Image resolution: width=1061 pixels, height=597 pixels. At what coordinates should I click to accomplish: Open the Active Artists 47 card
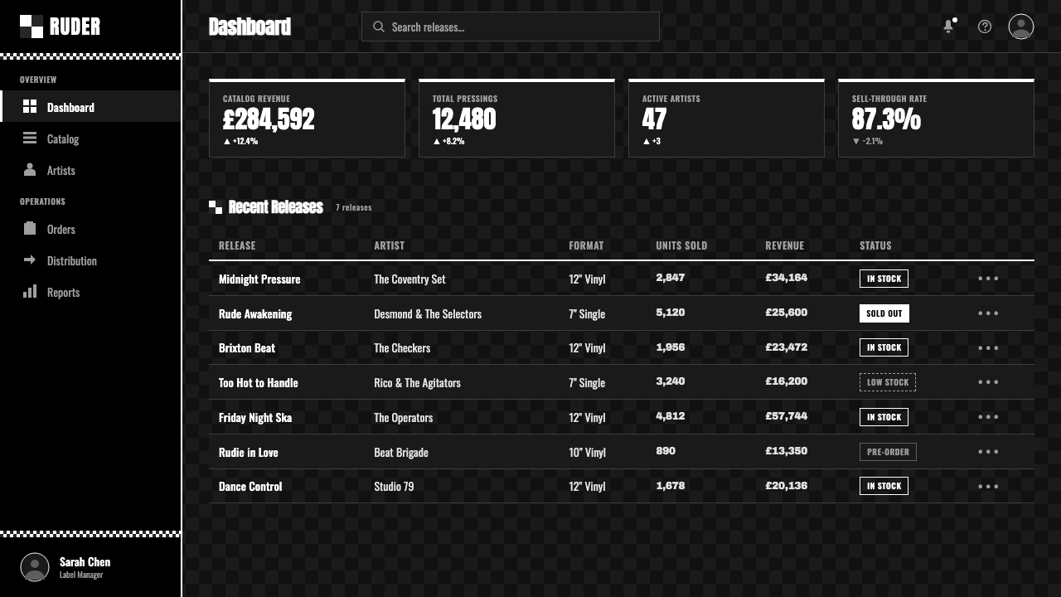click(x=726, y=118)
